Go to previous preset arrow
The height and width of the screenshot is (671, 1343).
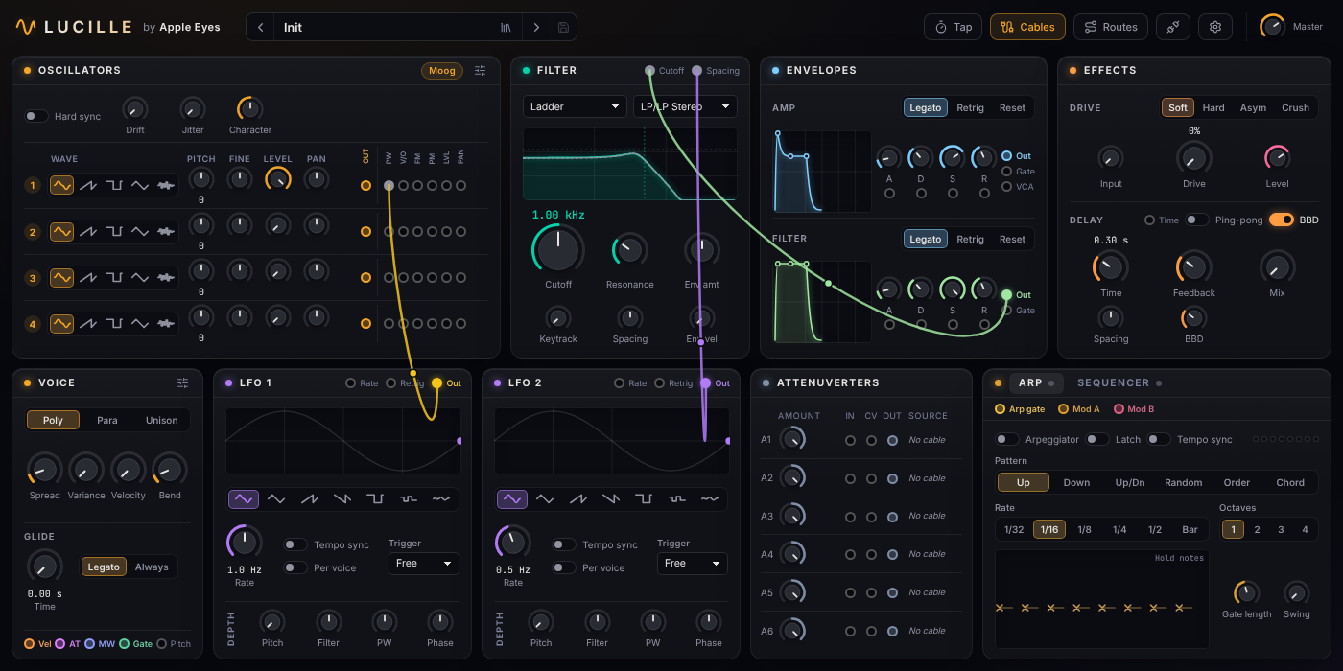pyautogui.click(x=261, y=27)
